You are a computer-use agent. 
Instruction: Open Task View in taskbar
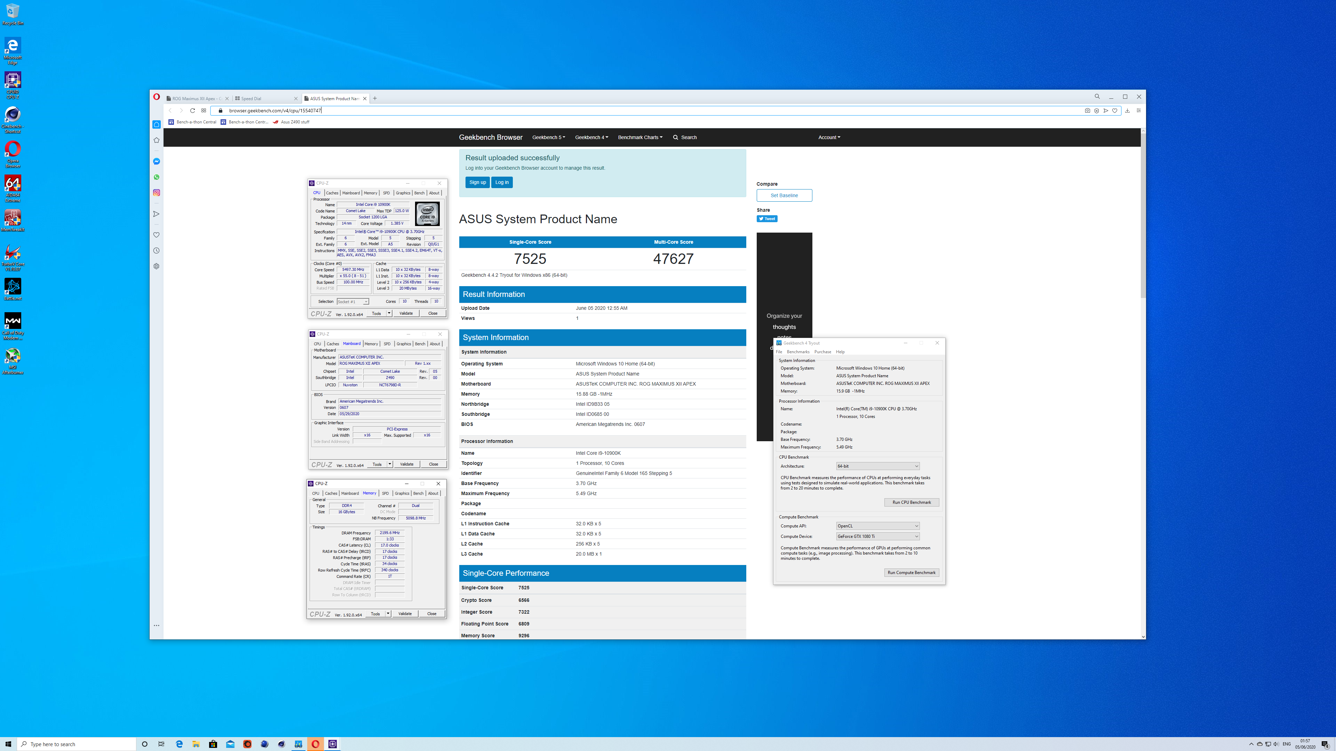click(161, 744)
